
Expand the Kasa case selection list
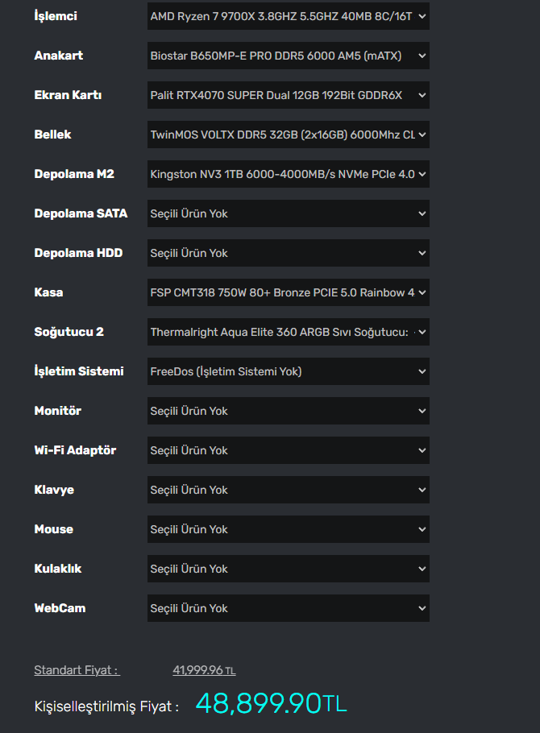tap(288, 292)
